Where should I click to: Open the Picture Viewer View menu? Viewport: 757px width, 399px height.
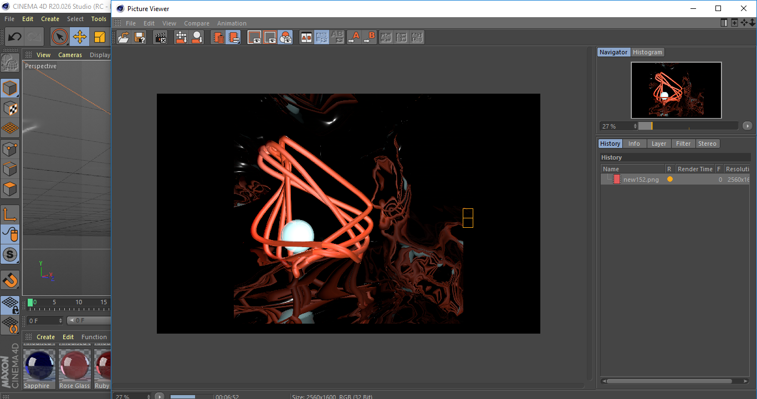[169, 23]
